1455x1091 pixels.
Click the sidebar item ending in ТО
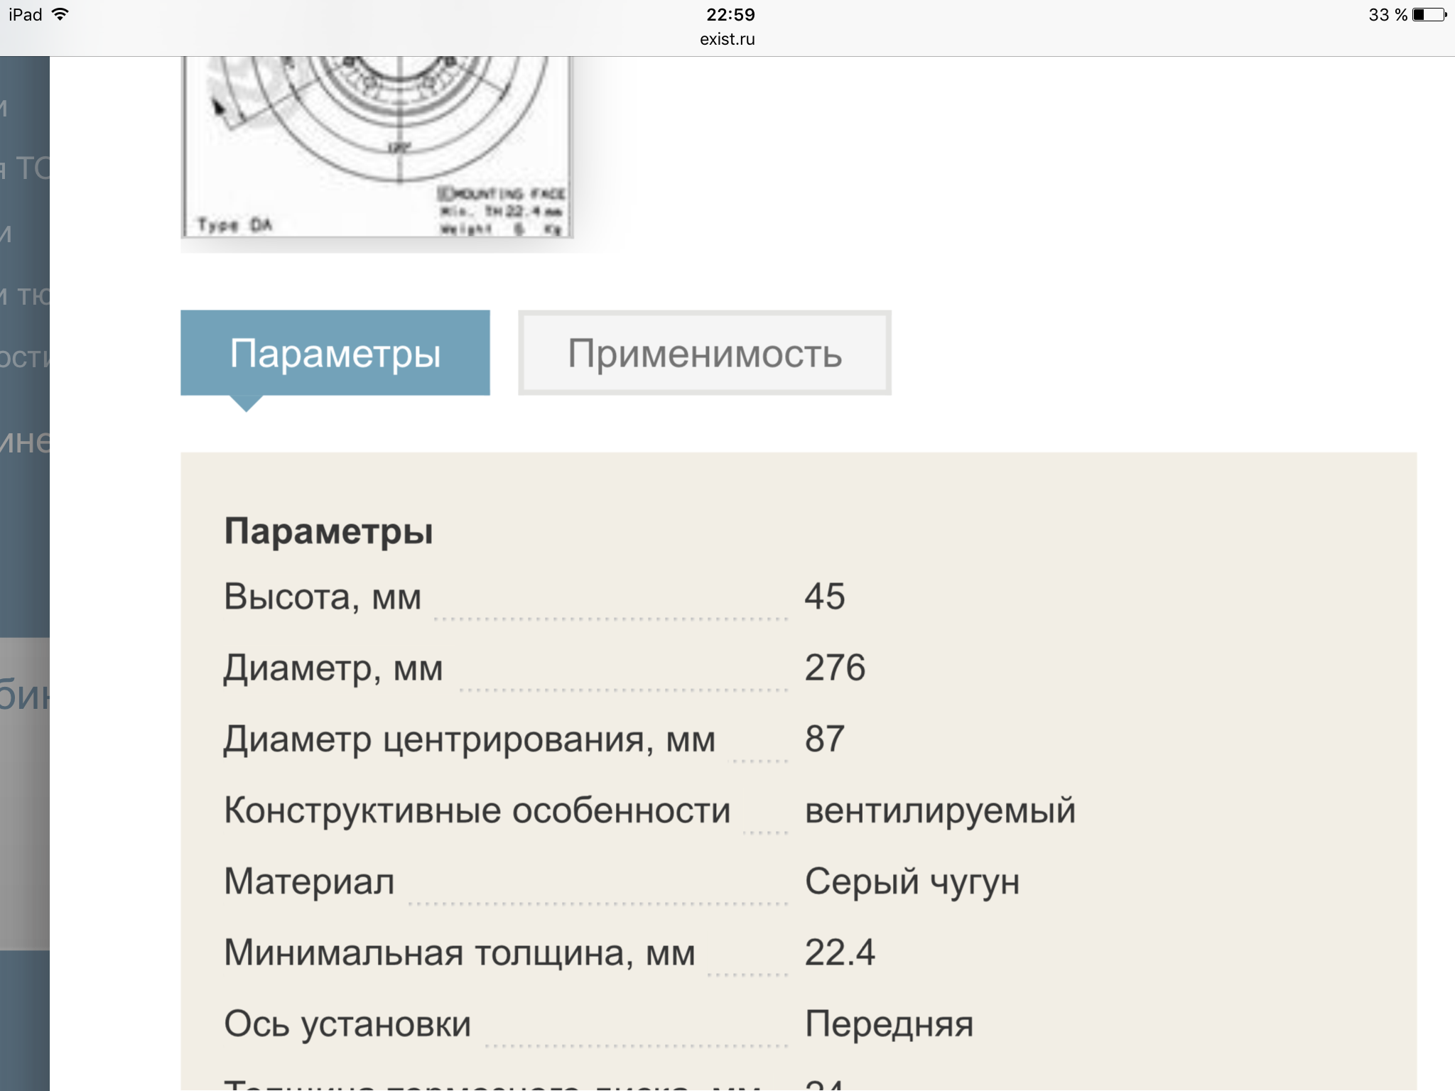(26, 168)
